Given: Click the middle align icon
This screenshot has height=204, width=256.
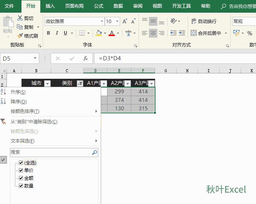Looking at the screenshot, I should point(153,21).
